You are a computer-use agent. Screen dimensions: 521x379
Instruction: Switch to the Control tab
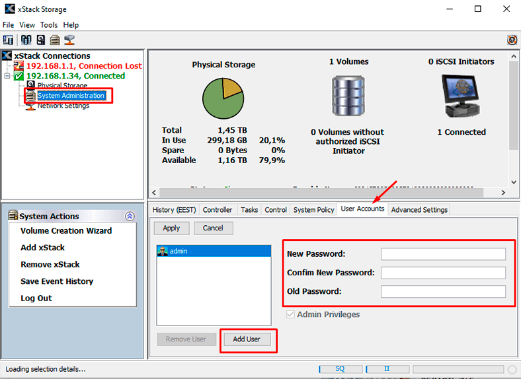[276, 210]
